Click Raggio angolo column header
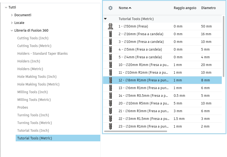The height and width of the screenshot is (157, 227). [185, 8]
